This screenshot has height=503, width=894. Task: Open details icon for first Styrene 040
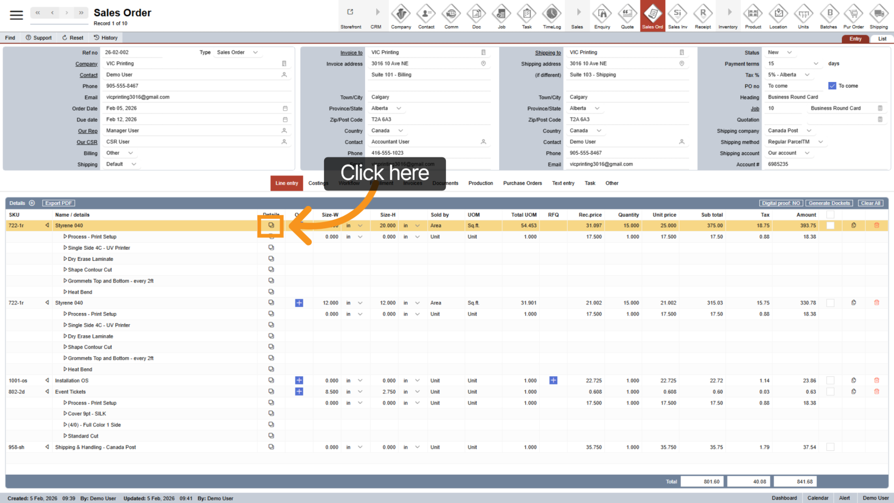click(271, 226)
